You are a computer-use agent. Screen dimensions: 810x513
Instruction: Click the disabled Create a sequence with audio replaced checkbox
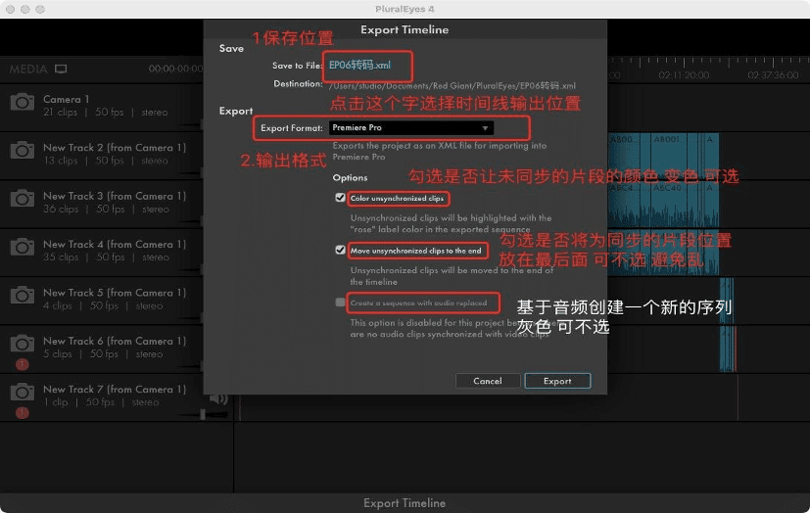(340, 303)
